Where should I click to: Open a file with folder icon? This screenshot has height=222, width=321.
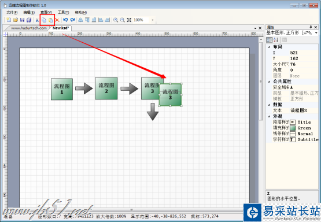(16, 20)
